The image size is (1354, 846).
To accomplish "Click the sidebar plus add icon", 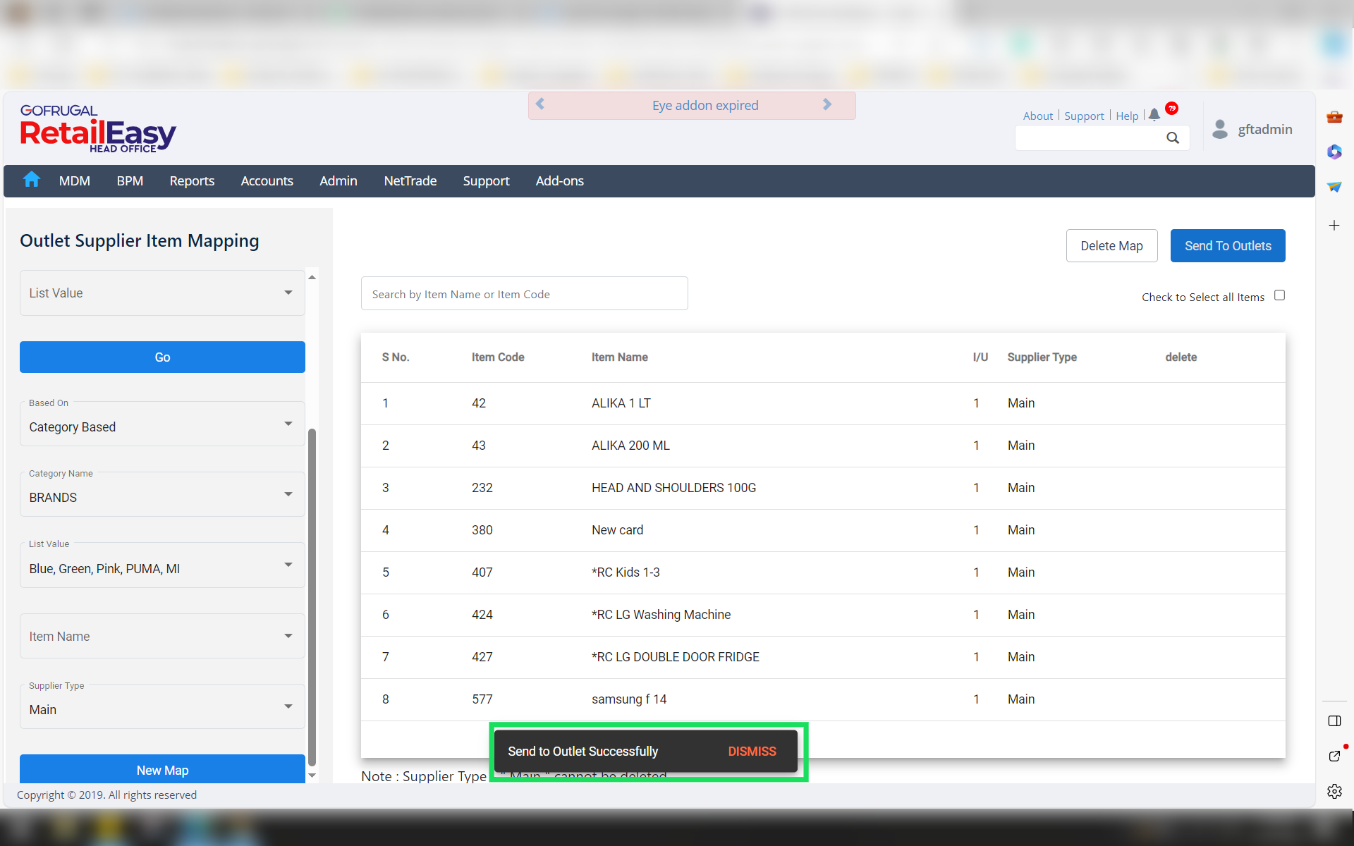I will tap(1334, 226).
